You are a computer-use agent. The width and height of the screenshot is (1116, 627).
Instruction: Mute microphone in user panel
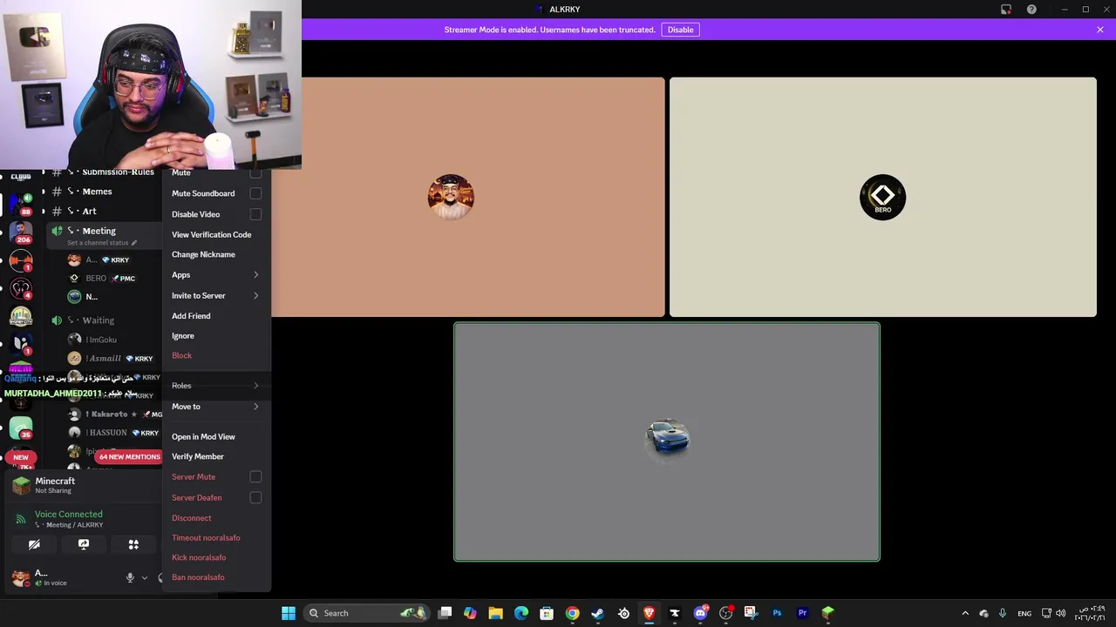tap(130, 577)
